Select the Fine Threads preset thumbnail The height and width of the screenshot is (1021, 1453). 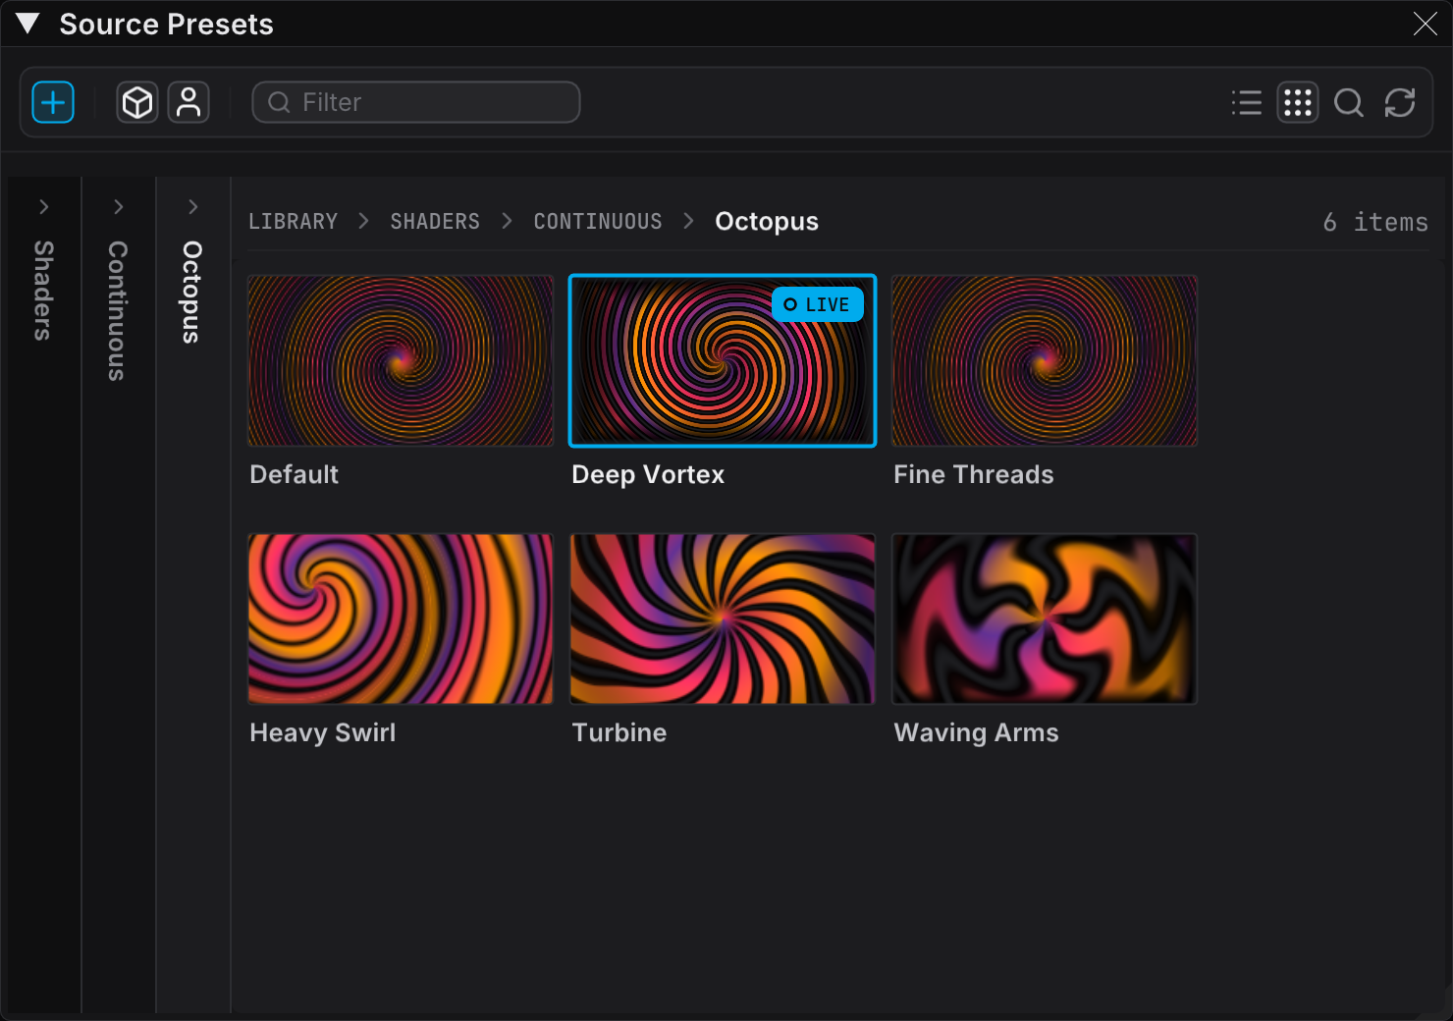[1045, 361]
